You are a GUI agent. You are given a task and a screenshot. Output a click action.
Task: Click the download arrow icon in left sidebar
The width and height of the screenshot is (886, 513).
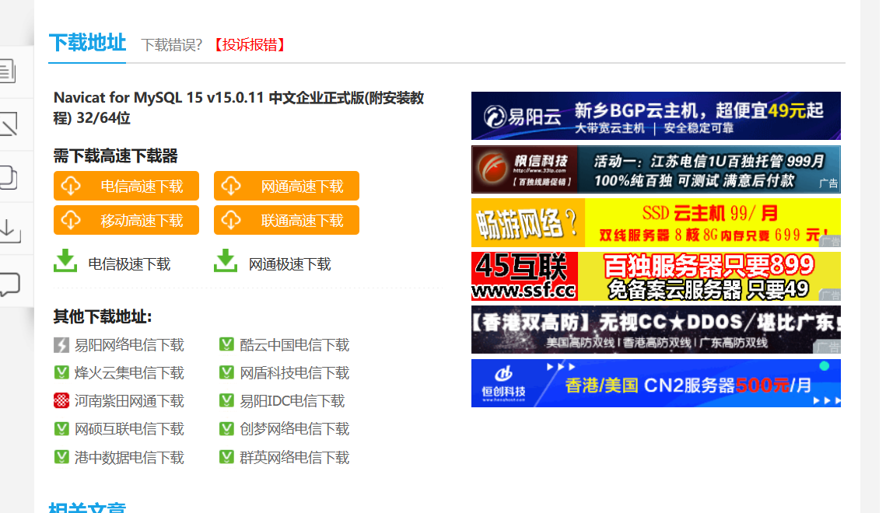click(9, 230)
